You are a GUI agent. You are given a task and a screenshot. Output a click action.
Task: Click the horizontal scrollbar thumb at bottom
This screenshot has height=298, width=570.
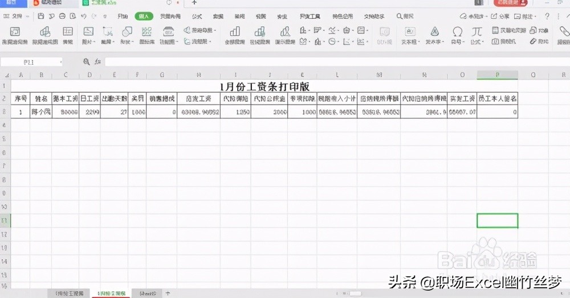(x=355, y=293)
